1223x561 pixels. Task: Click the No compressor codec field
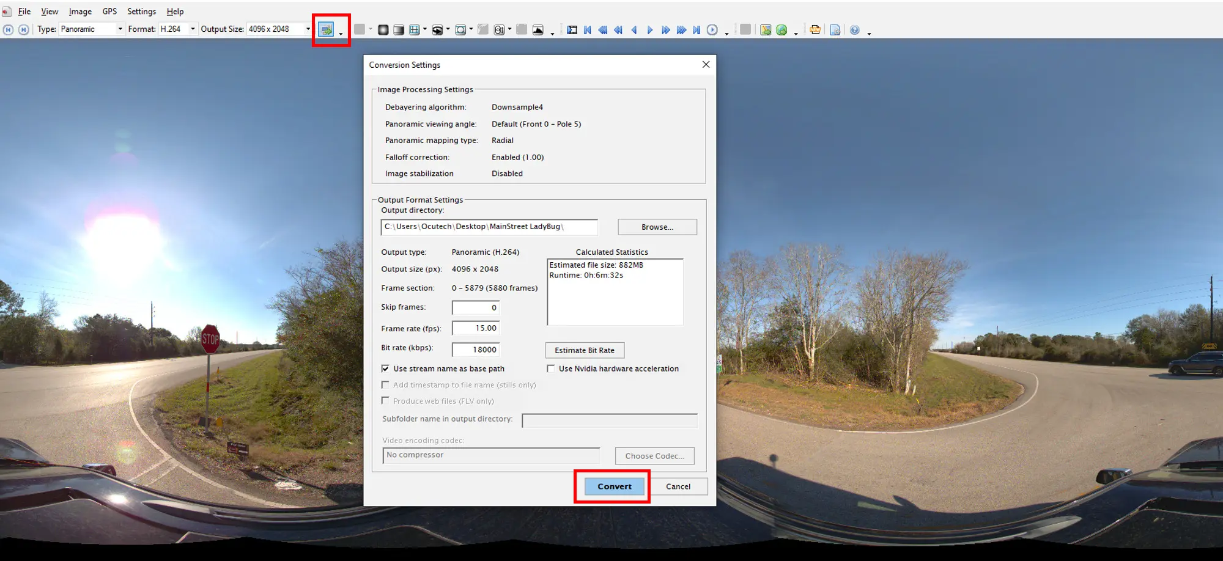491,455
